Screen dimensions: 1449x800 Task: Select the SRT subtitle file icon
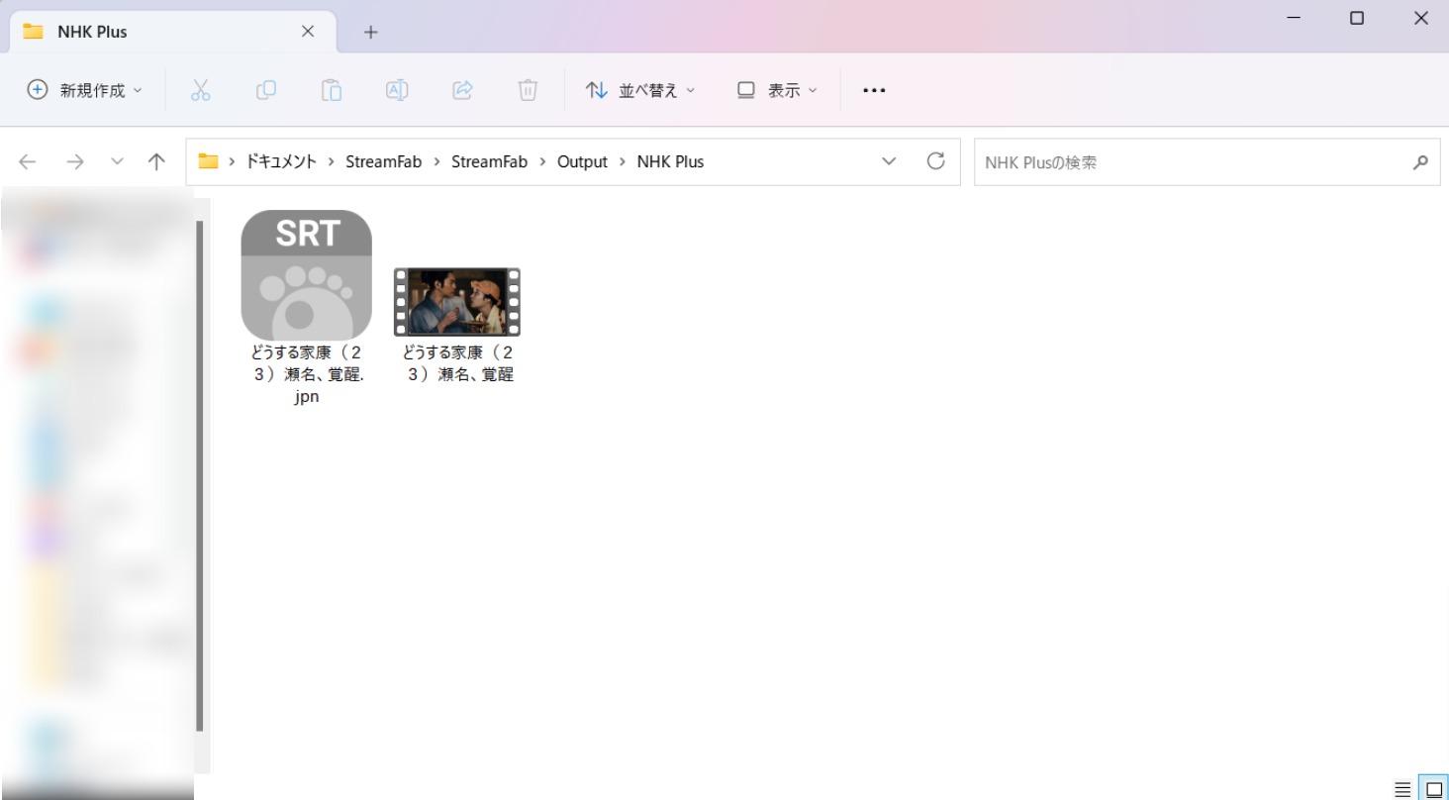[x=307, y=274]
